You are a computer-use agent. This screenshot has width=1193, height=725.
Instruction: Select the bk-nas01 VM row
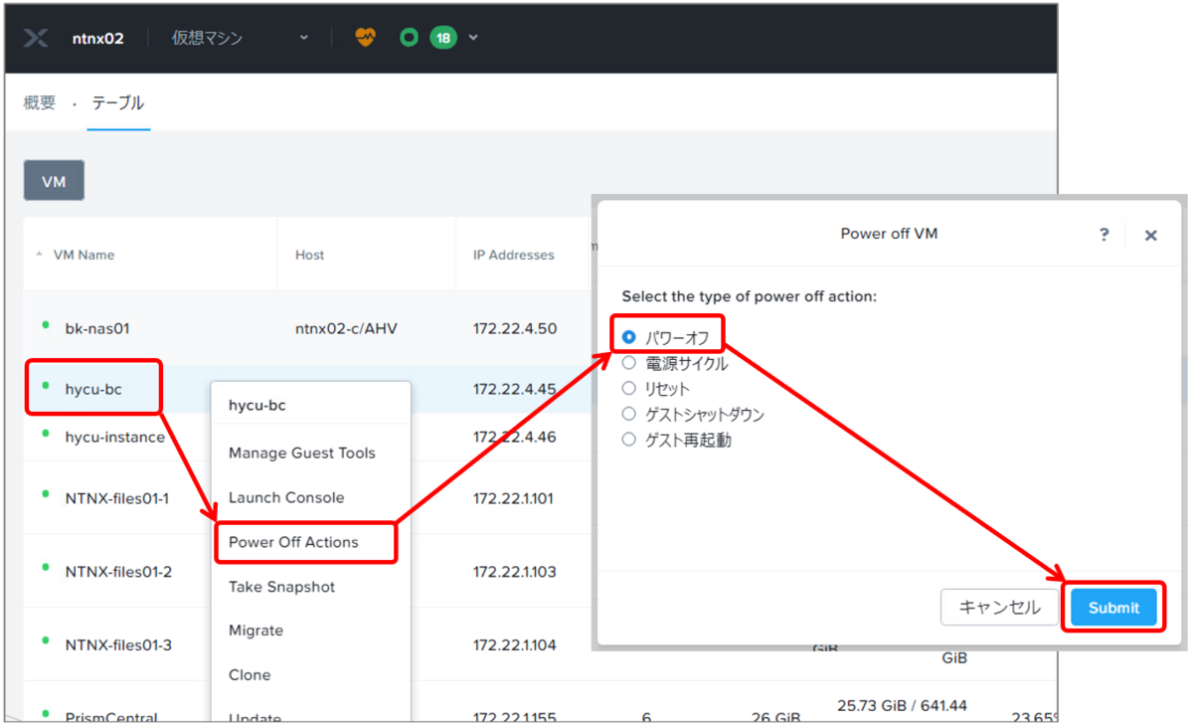(97, 327)
